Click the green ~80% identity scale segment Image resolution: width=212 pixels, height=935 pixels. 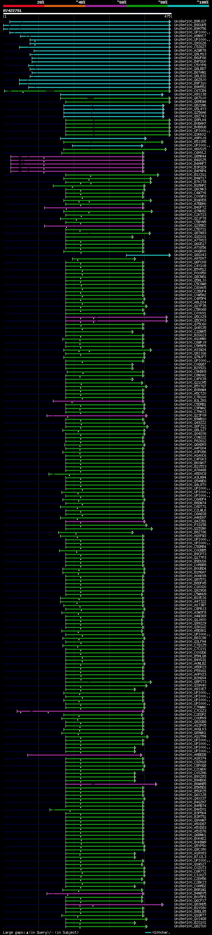tap(147, 6)
